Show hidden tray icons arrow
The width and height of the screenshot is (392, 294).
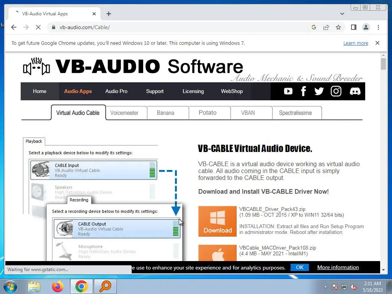coord(325,287)
